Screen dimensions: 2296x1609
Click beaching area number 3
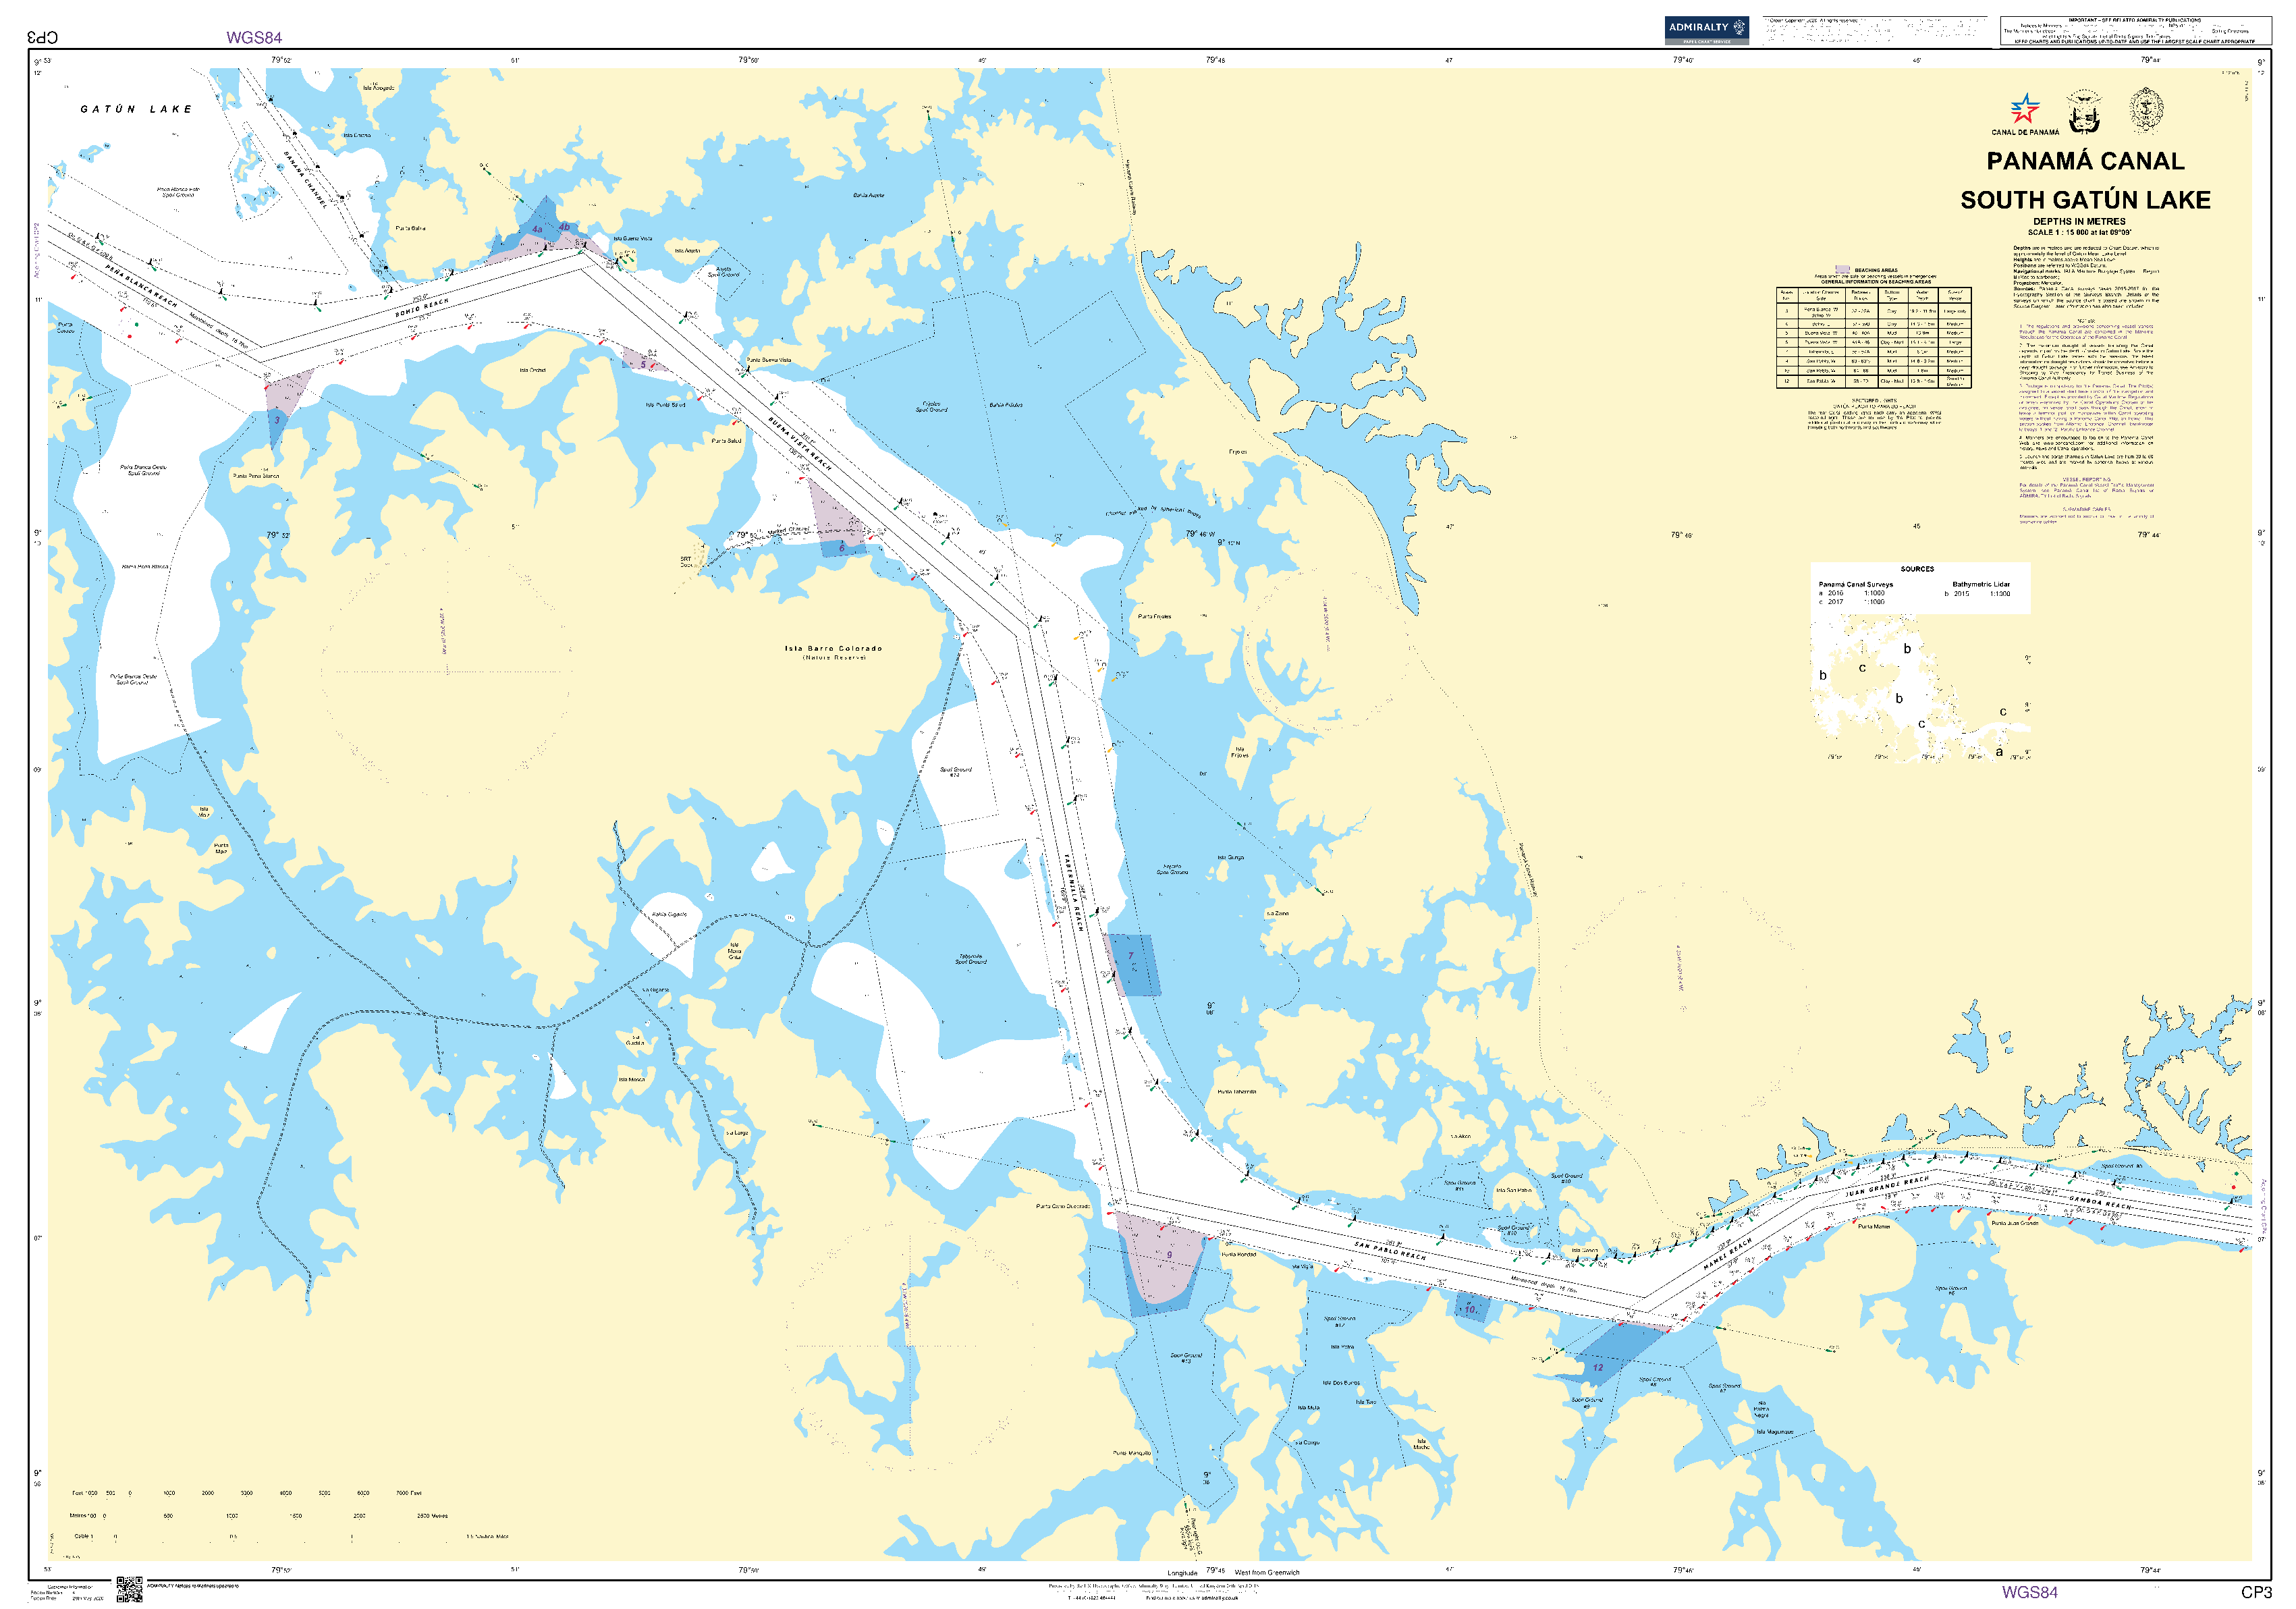277,420
